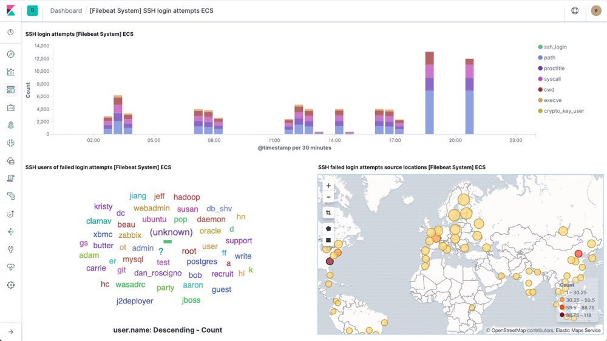The height and width of the screenshot is (341, 607).
Task: Filter by 'clamav' in tag cloud
Action: (x=99, y=221)
